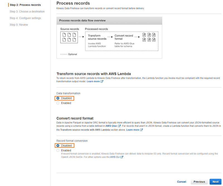This screenshot has height=186, width=223.
Task: Click the external-link icon beside AWS Glue
Action: [x=119, y=126]
